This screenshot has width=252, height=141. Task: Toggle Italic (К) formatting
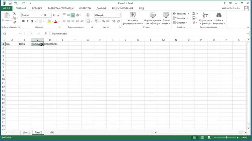[x=28, y=21]
